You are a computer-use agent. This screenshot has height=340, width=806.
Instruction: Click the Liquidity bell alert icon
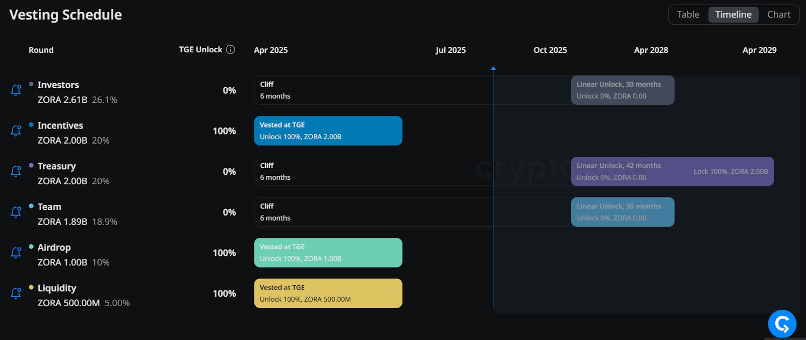16,293
